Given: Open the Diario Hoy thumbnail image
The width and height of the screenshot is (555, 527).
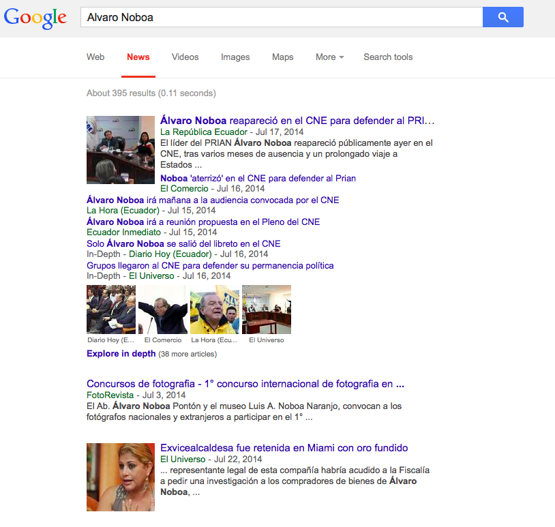Looking at the screenshot, I should (111, 310).
